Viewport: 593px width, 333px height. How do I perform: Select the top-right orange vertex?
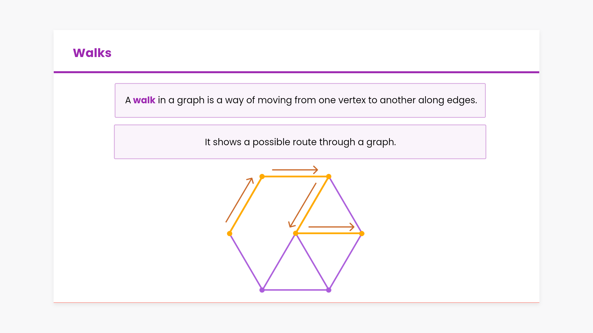(329, 177)
